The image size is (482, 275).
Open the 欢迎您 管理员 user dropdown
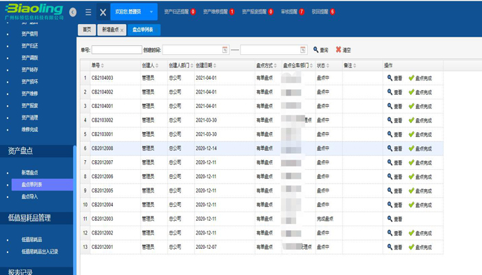coord(151,12)
